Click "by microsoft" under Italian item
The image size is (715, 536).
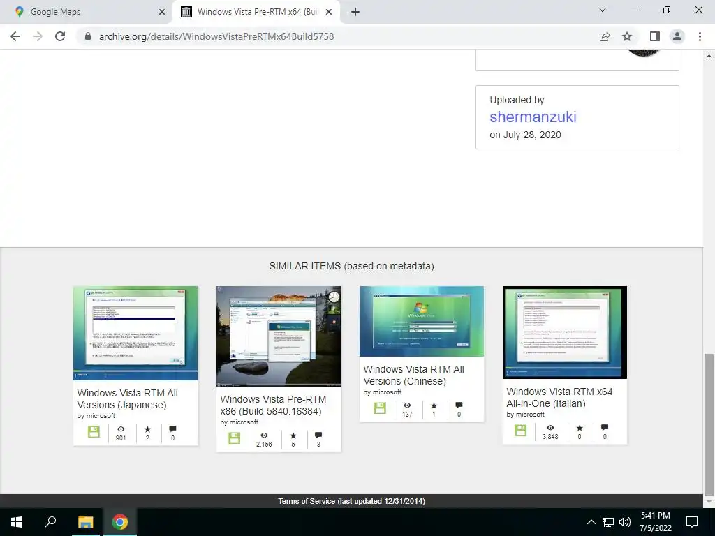pyautogui.click(x=526, y=415)
